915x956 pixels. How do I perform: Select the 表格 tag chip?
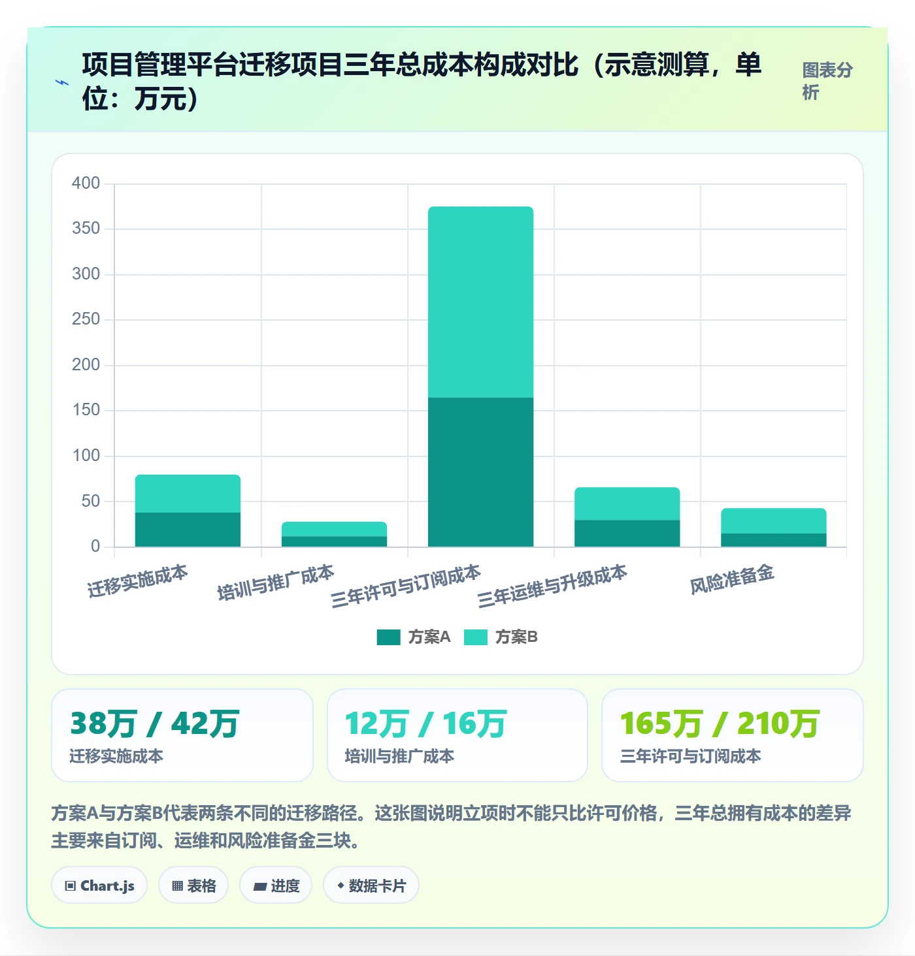pos(193,885)
